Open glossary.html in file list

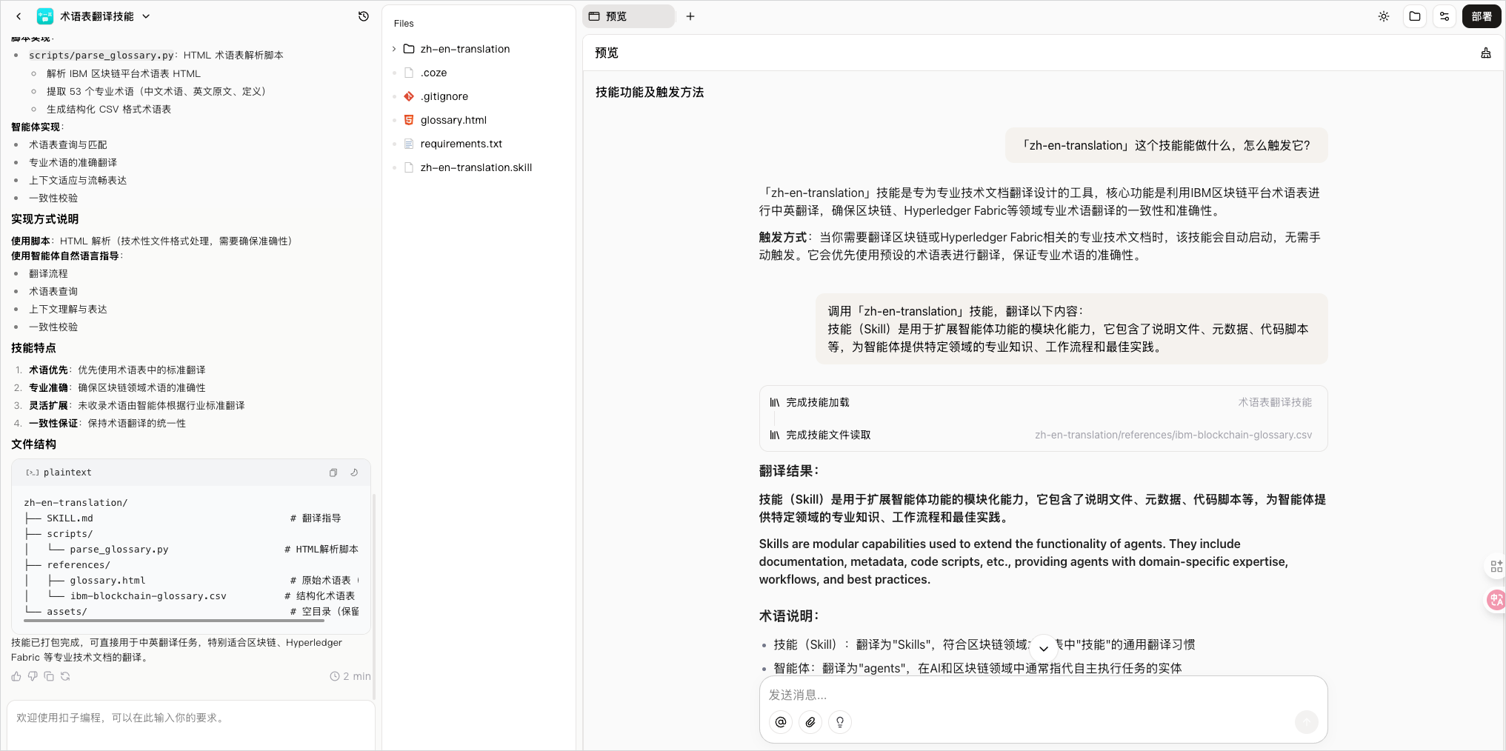453,120
